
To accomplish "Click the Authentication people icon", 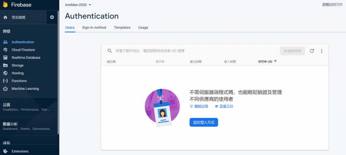I will coord(5,42).
